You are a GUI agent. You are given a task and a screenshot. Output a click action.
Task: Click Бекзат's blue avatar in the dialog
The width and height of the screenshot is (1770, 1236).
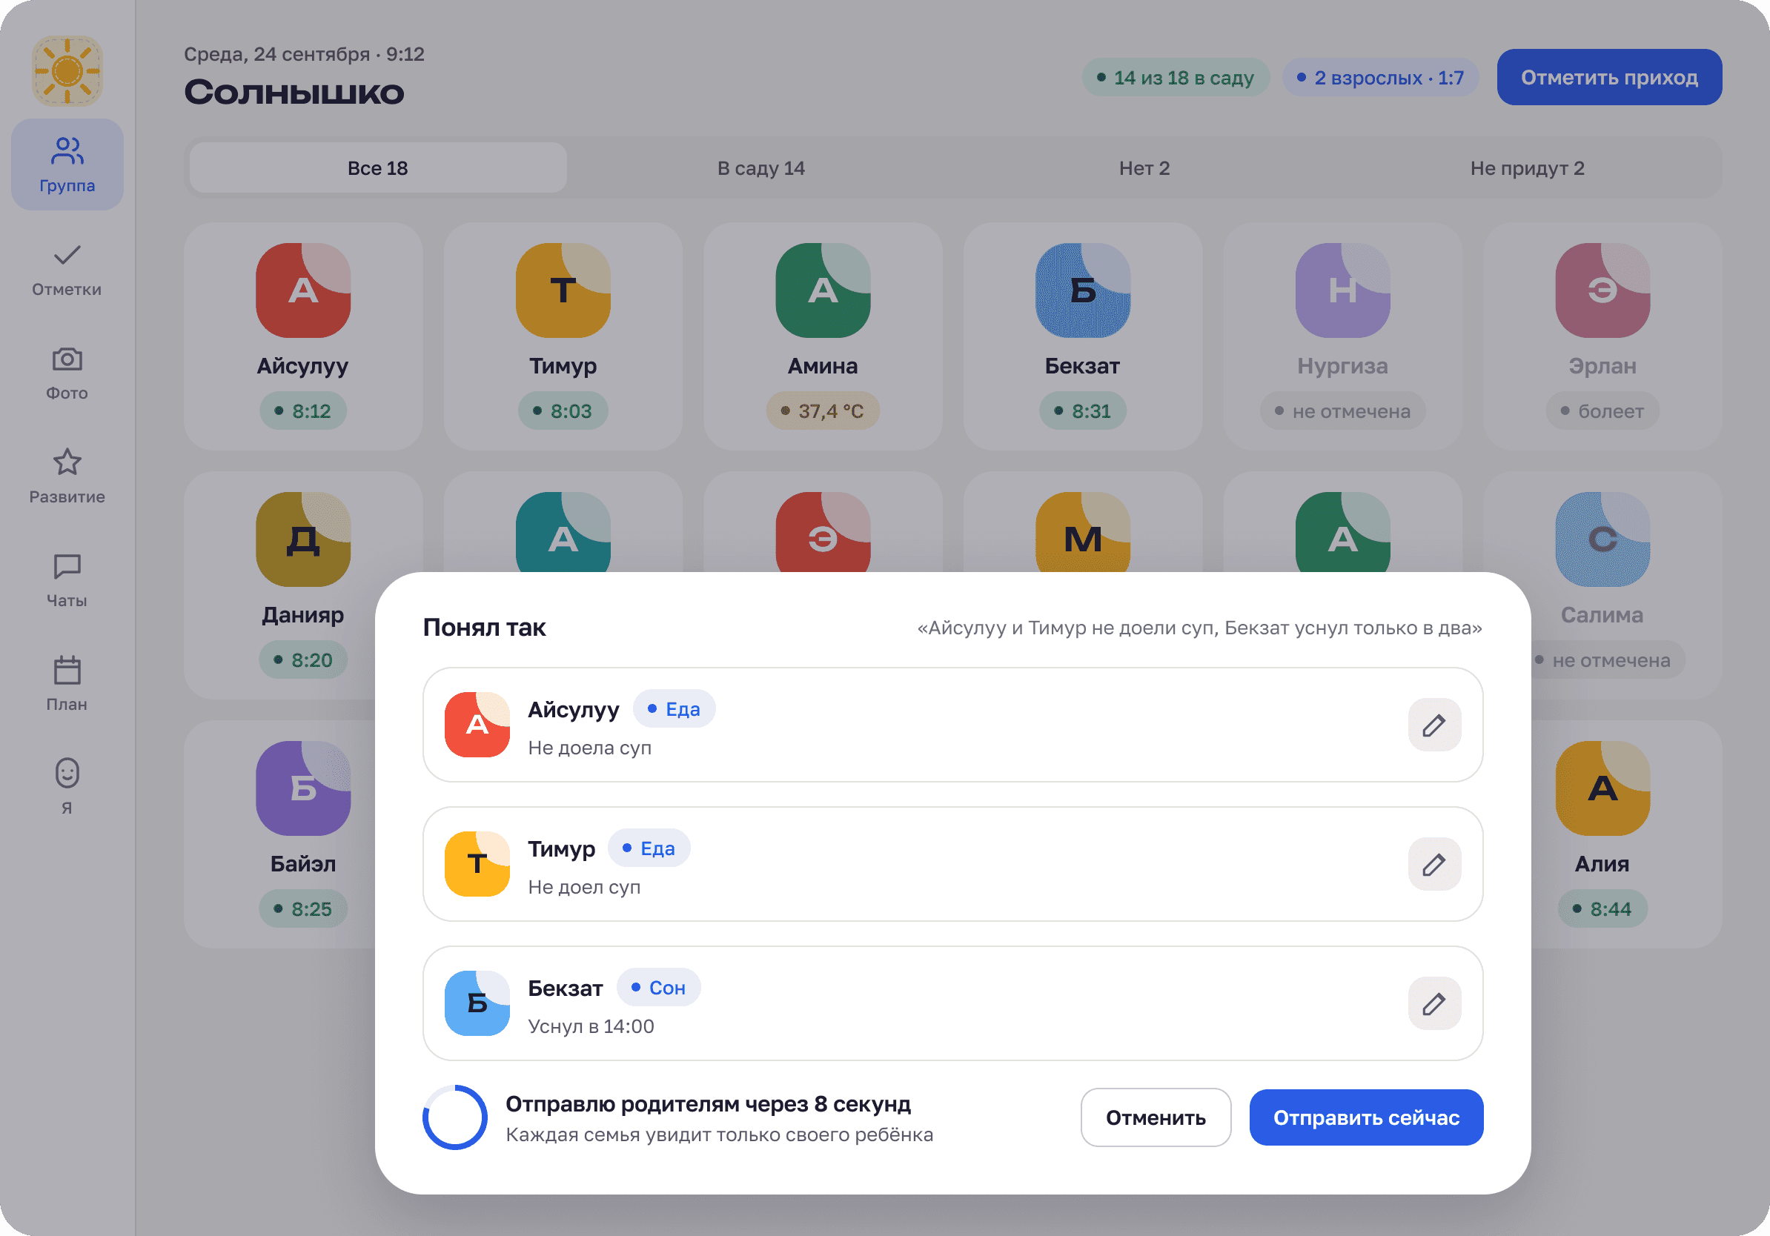[x=477, y=1003]
